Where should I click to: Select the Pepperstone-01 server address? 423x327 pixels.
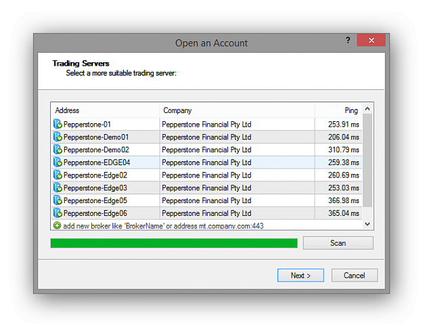pos(87,125)
